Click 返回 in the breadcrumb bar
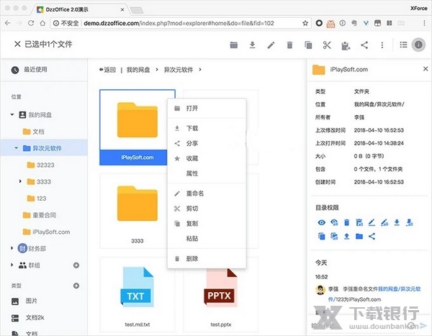Image resolution: width=432 pixels, height=336 pixels. pos(107,70)
